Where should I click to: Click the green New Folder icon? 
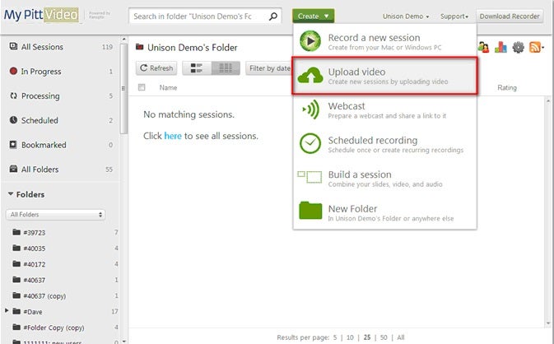point(310,211)
